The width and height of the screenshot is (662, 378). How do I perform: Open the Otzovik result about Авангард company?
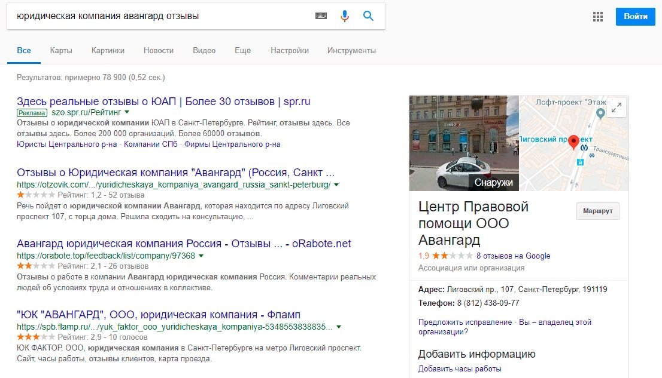[175, 173]
